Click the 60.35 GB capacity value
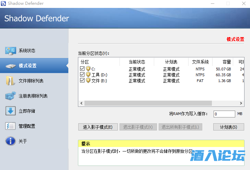250x170 pixels. tap(223, 75)
